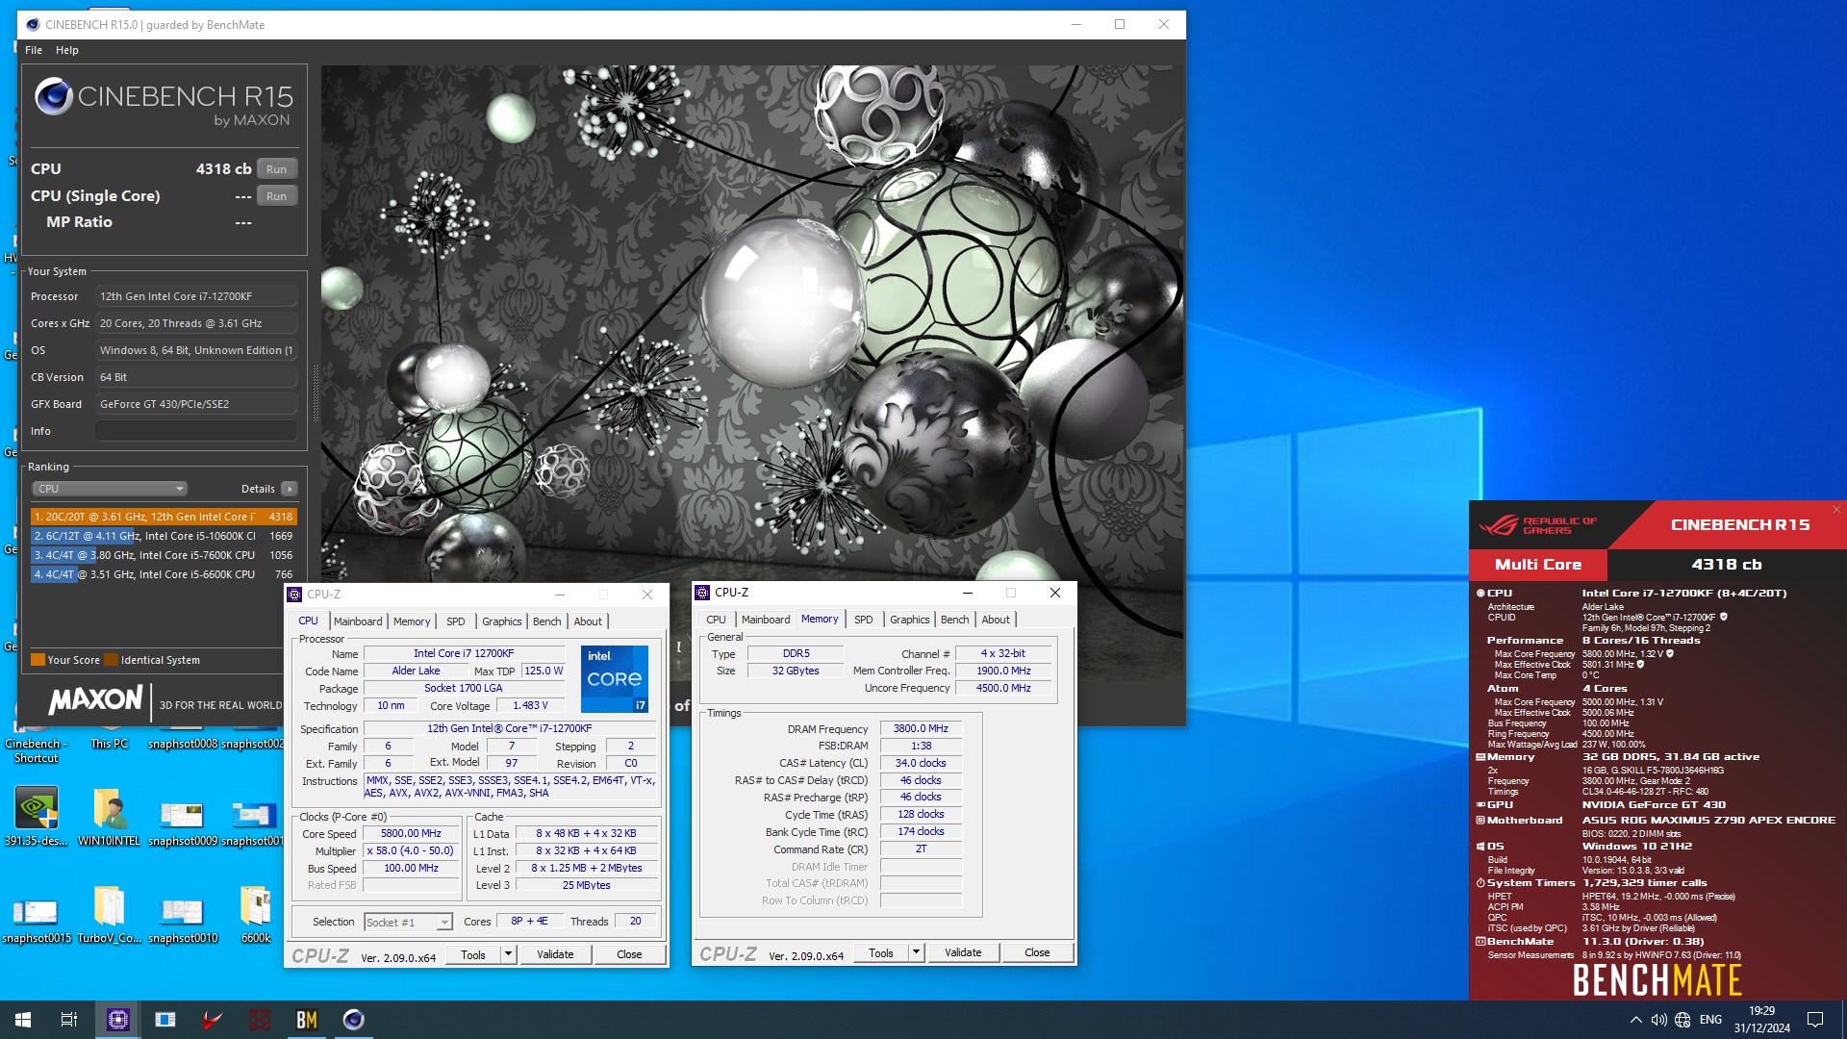Open the TurboV_Co... desktop folder
1847x1039 pixels.
coord(109,914)
